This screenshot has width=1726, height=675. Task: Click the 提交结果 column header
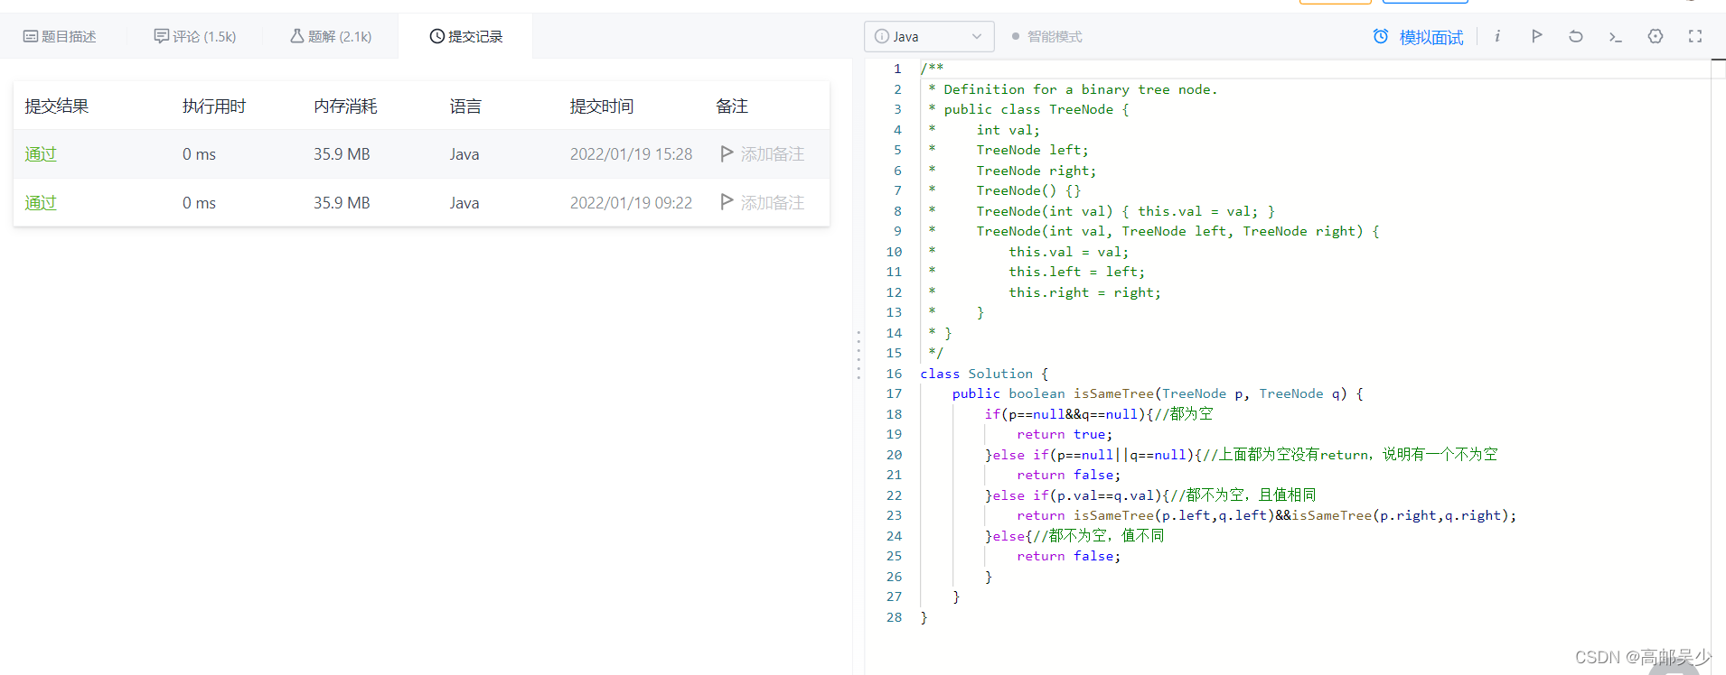pos(57,106)
